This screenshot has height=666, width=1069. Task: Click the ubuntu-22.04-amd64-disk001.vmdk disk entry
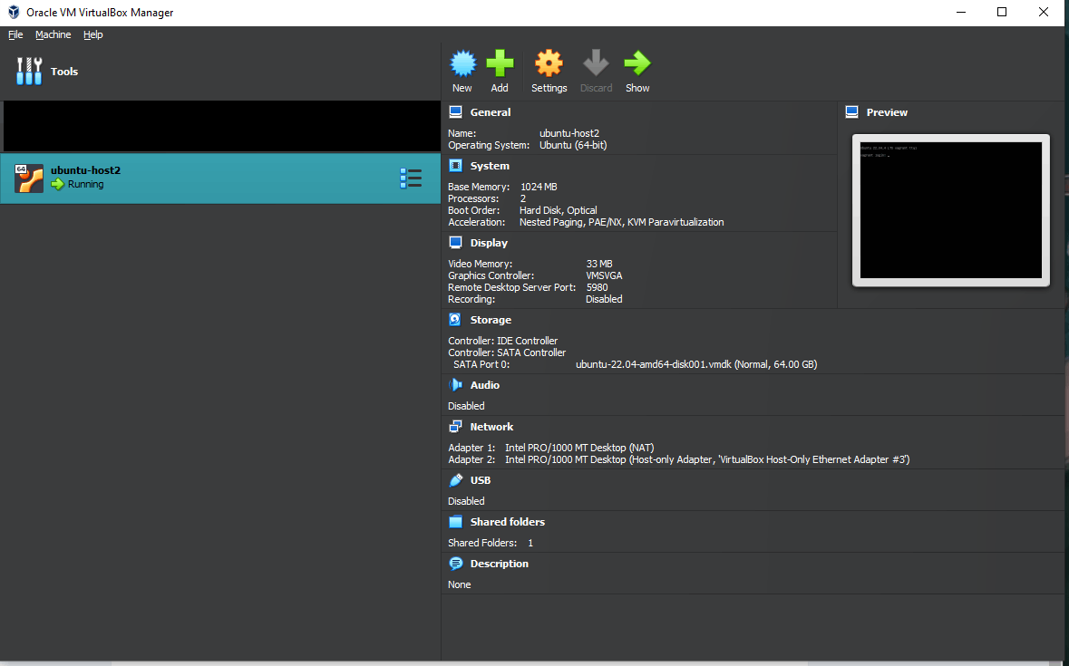point(696,364)
